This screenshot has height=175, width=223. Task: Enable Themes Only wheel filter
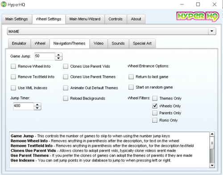155,98
